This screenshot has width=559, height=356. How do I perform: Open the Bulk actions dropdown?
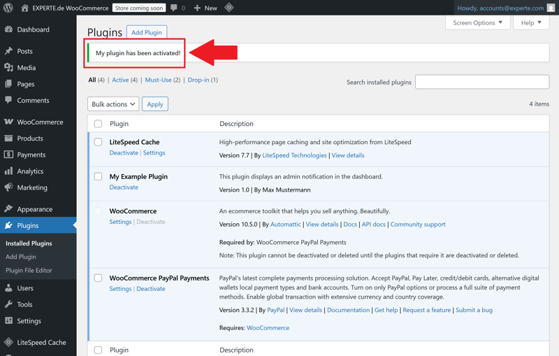click(x=113, y=104)
